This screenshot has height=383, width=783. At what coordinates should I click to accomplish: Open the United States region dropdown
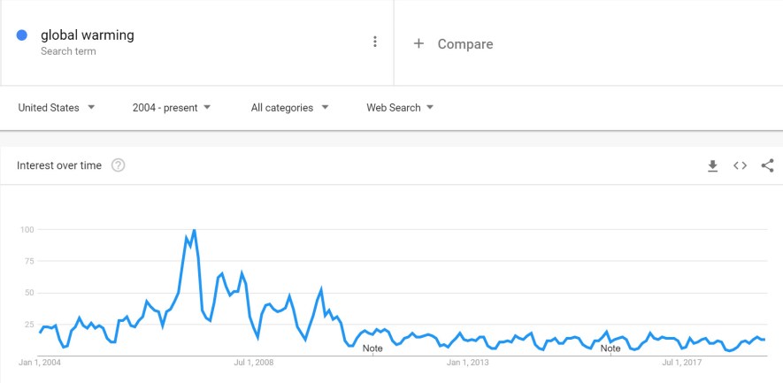[57, 107]
